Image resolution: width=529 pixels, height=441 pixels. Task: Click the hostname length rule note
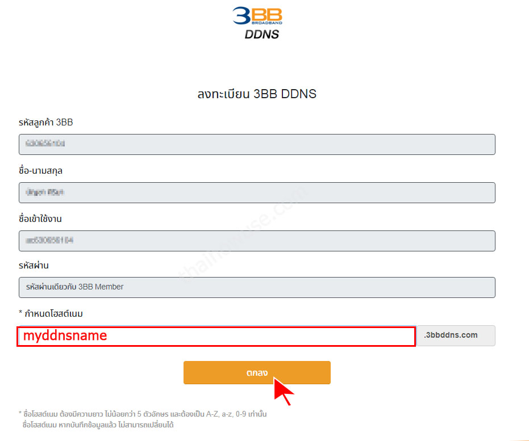pyautogui.click(x=143, y=414)
